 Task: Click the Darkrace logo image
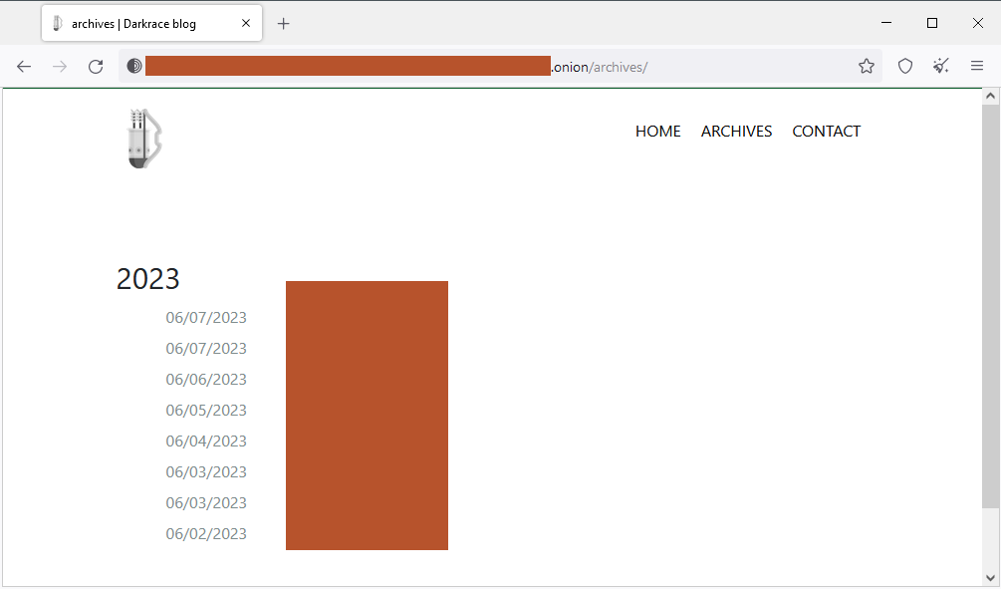(144, 139)
